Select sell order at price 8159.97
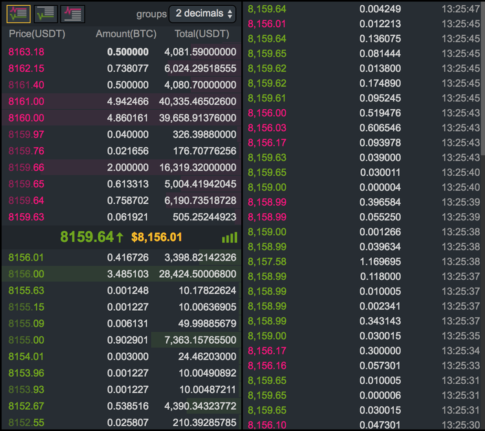The width and height of the screenshot is (485, 431). click(x=122, y=134)
